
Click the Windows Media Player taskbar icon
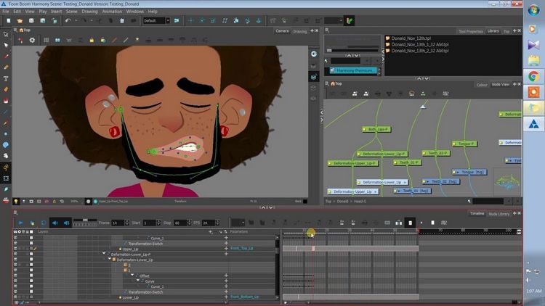point(533,28)
